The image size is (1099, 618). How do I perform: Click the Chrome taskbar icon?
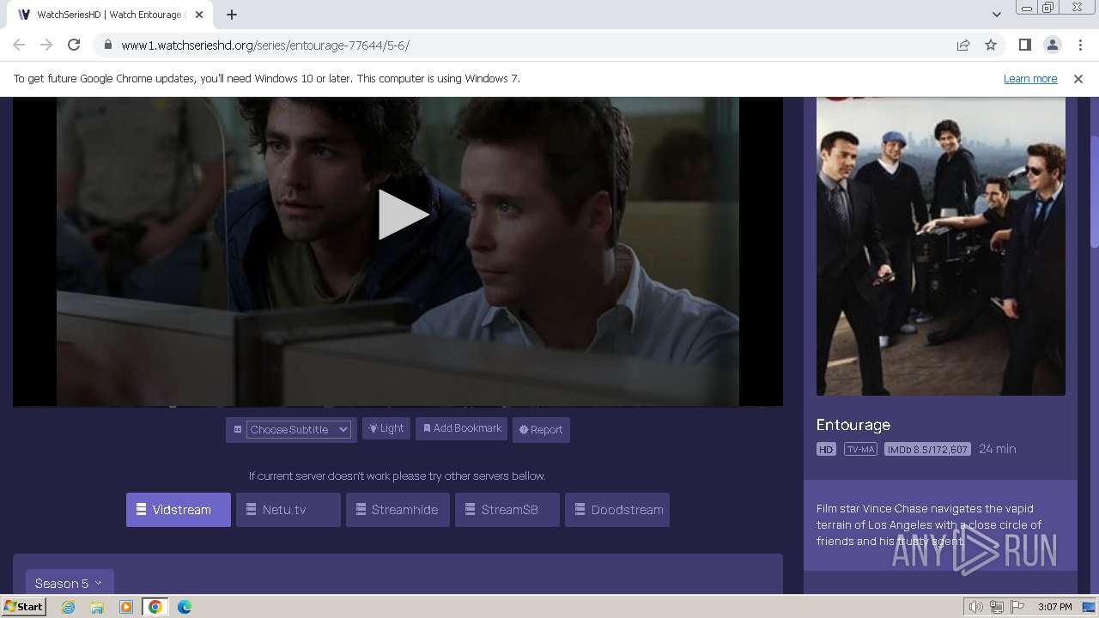point(155,607)
